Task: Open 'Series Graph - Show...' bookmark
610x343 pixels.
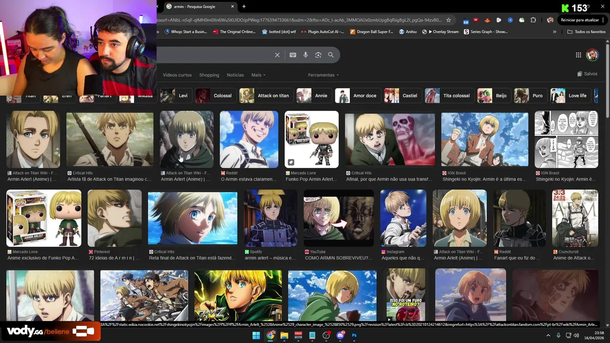Action: tap(486, 32)
